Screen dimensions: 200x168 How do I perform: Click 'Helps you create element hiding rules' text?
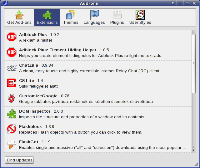(91, 56)
